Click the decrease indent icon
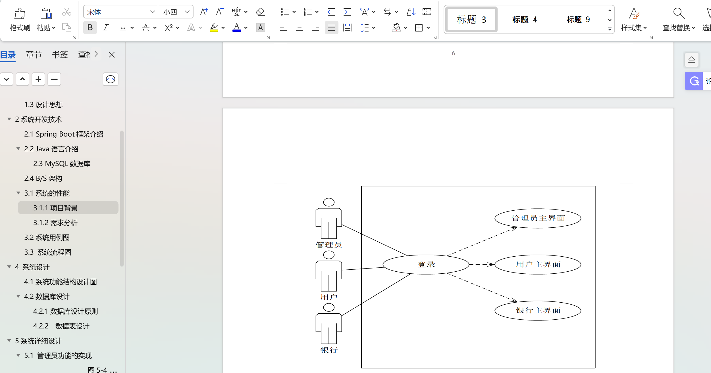 pos(331,12)
